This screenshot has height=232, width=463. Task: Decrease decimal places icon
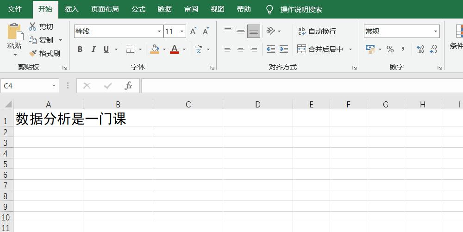(x=433, y=49)
